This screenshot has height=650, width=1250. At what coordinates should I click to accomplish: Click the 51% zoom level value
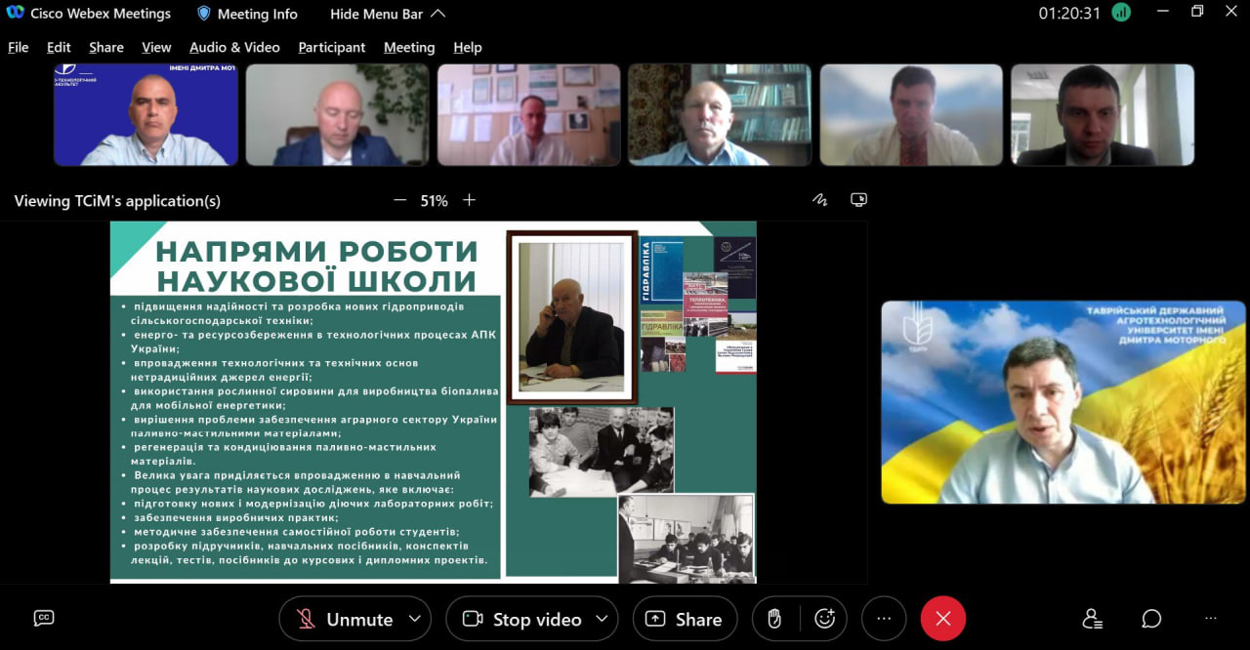[434, 200]
